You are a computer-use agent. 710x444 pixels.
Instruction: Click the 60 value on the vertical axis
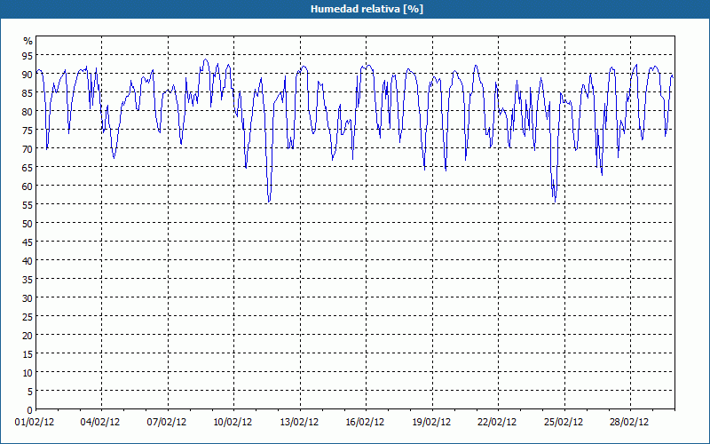point(28,186)
